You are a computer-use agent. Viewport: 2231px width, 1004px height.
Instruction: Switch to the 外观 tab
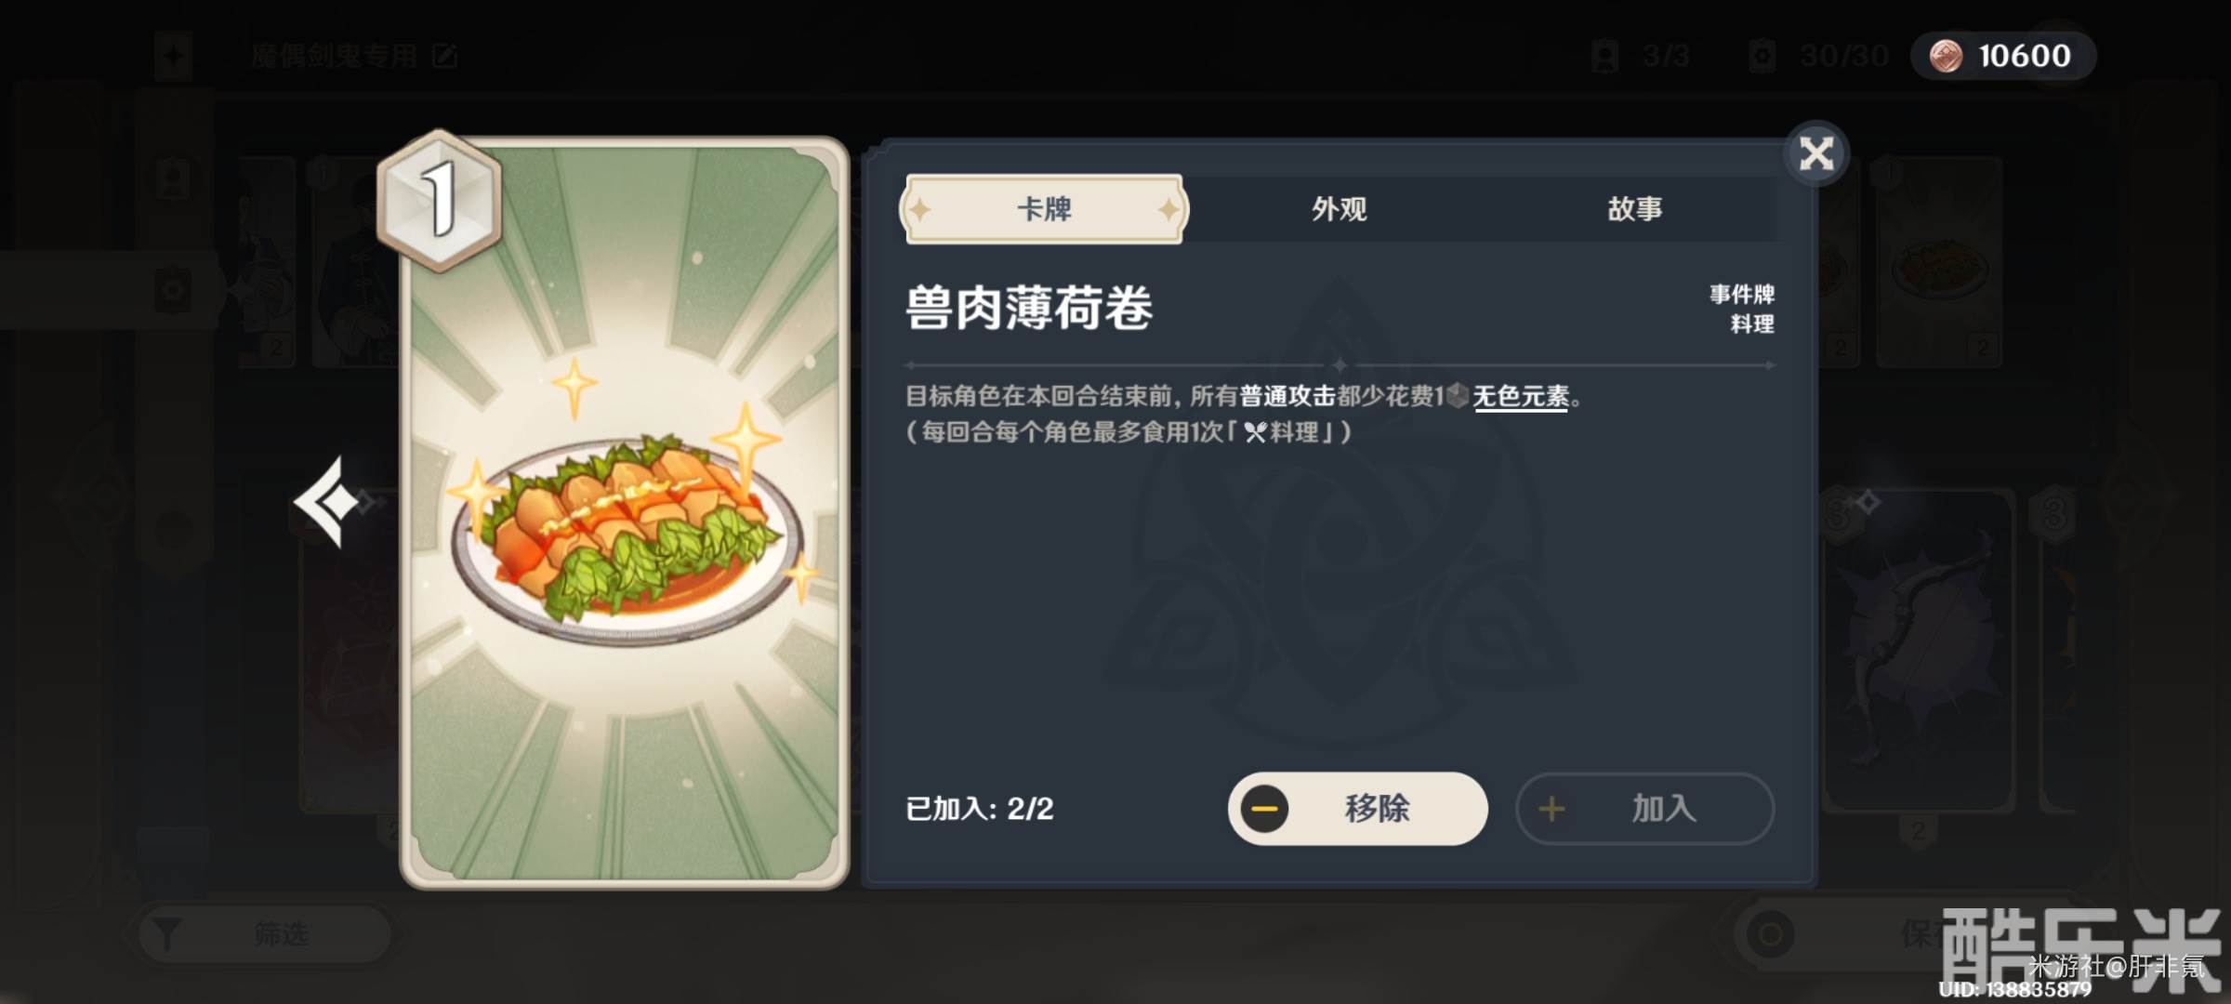[x=1339, y=209]
